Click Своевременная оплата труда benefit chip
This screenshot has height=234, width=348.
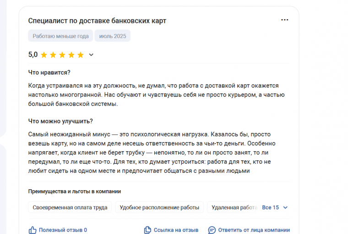[70, 207]
